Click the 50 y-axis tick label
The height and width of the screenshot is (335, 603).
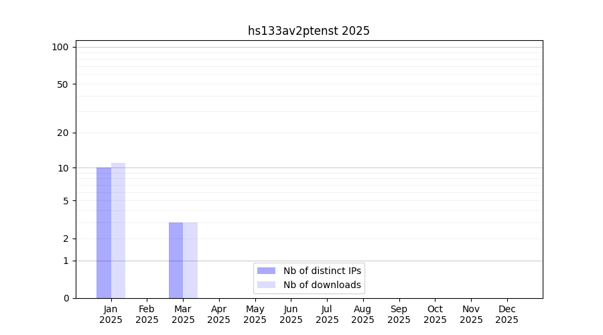pyautogui.click(x=63, y=84)
